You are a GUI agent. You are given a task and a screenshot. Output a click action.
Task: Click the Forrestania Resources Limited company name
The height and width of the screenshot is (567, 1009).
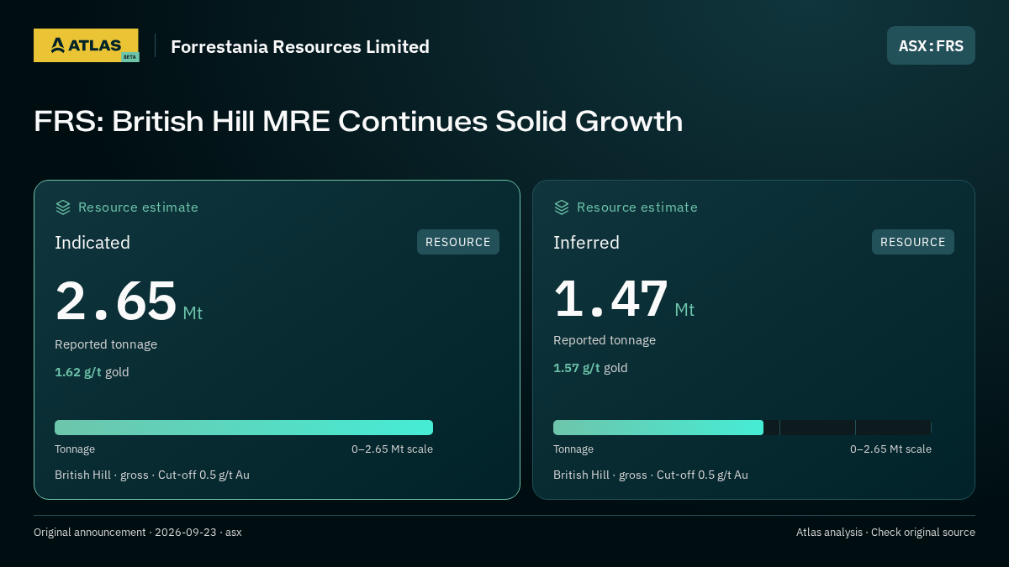point(300,46)
